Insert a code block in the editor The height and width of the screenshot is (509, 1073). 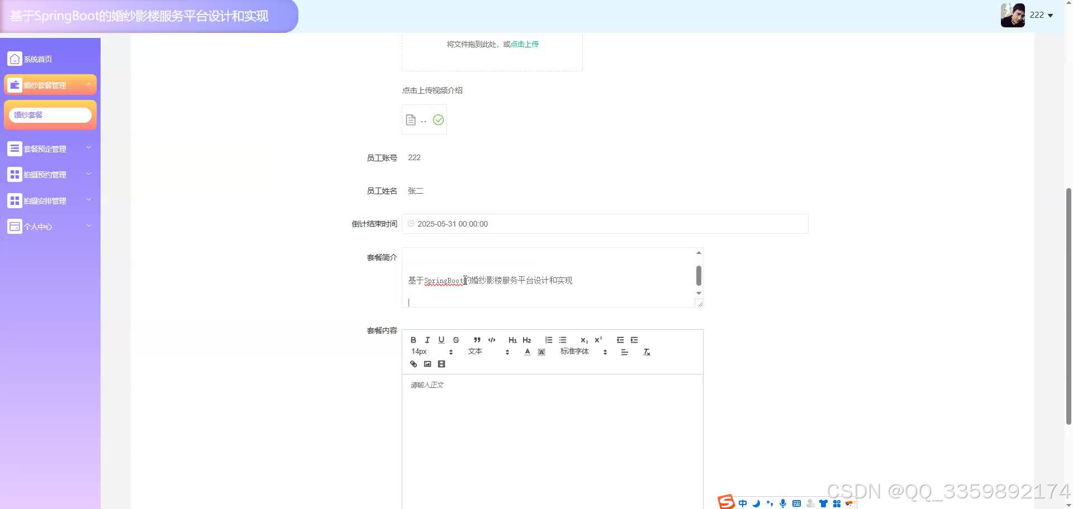coord(492,339)
